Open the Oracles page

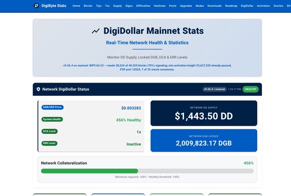pyautogui.click(x=279, y=6)
